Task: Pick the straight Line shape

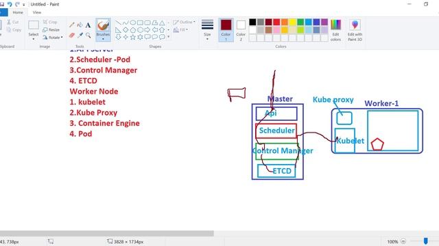Action: coord(119,23)
